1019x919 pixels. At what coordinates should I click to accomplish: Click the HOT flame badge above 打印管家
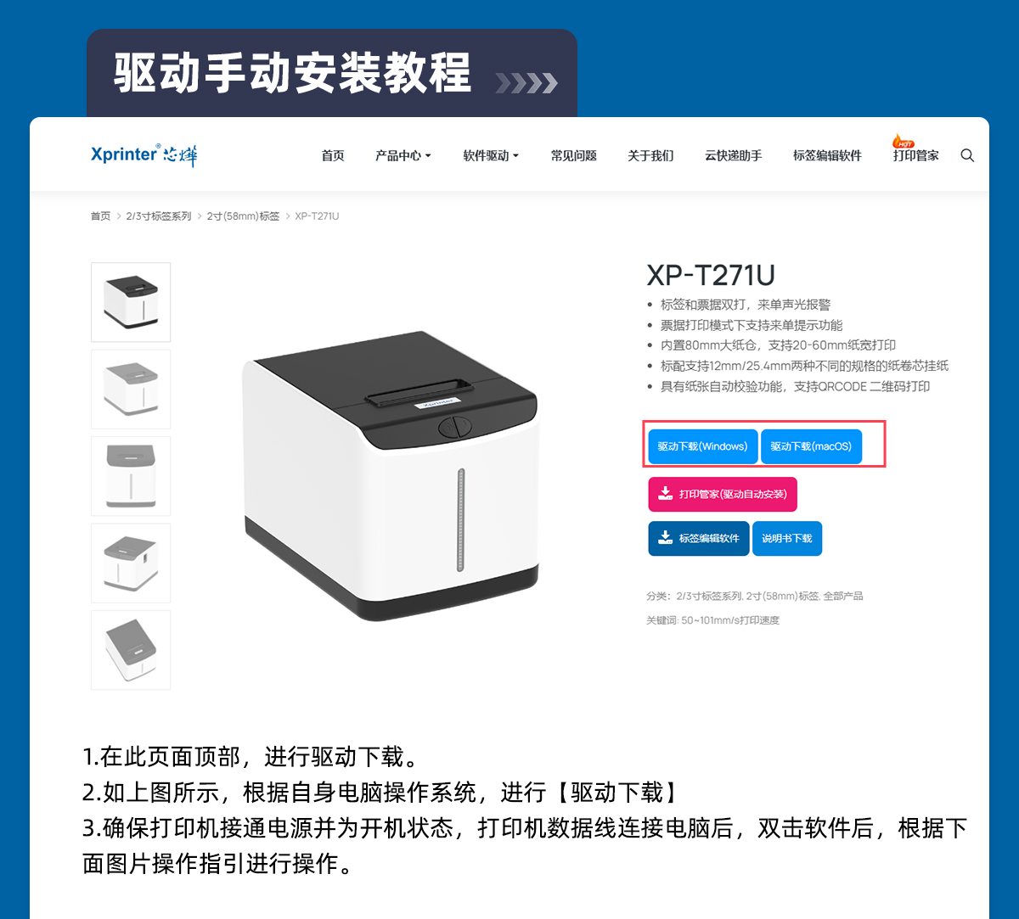click(x=903, y=141)
